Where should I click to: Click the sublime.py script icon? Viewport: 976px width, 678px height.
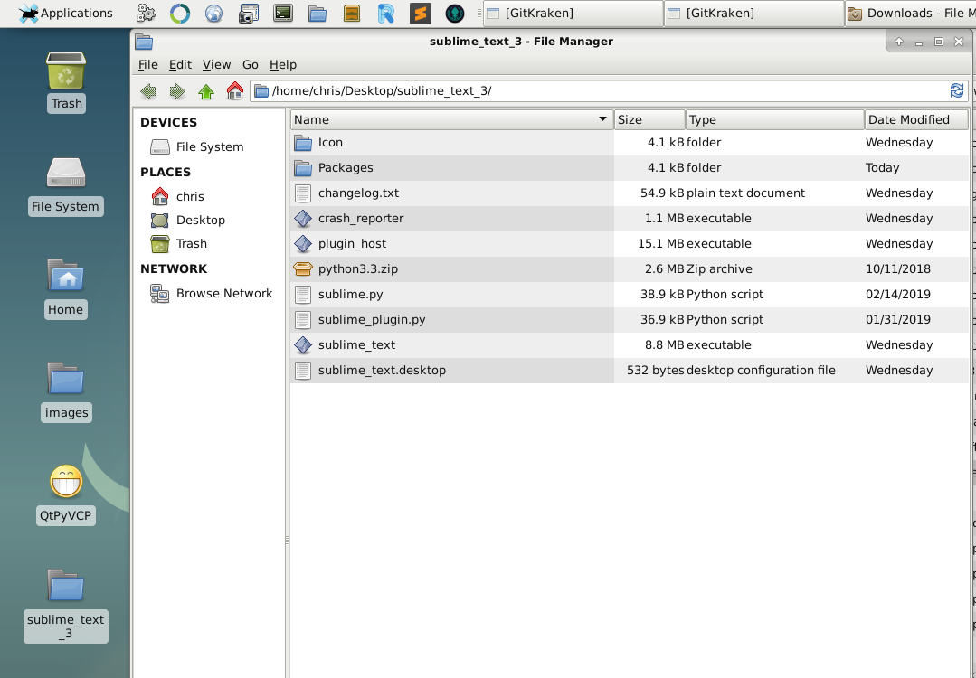(303, 295)
